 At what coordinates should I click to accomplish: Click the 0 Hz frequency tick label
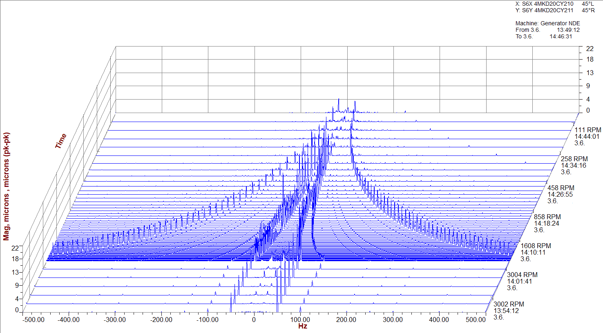(x=254, y=320)
